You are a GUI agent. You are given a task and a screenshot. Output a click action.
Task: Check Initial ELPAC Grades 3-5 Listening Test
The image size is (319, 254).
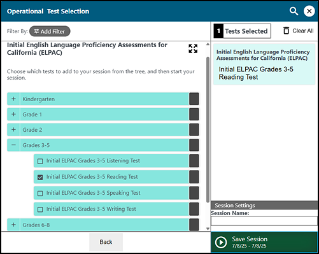tap(40, 161)
